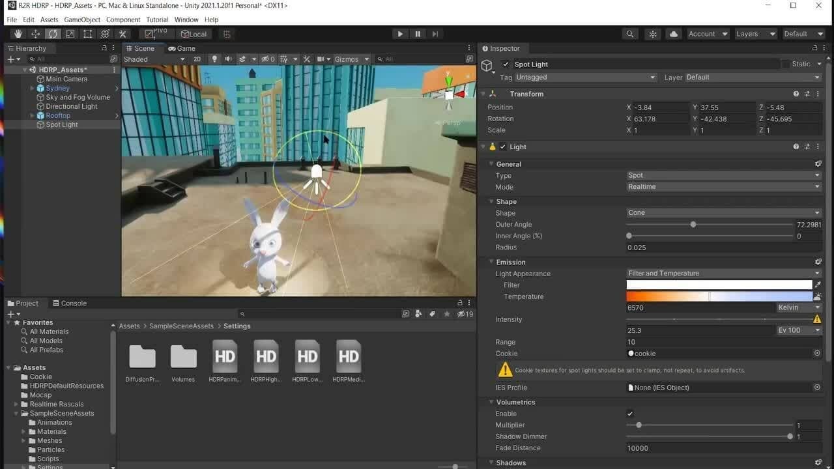The height and width of the screenshot is (469, 834).
Task: Toggle scene audio speaker icon
Action: click(x=228, y=59)
